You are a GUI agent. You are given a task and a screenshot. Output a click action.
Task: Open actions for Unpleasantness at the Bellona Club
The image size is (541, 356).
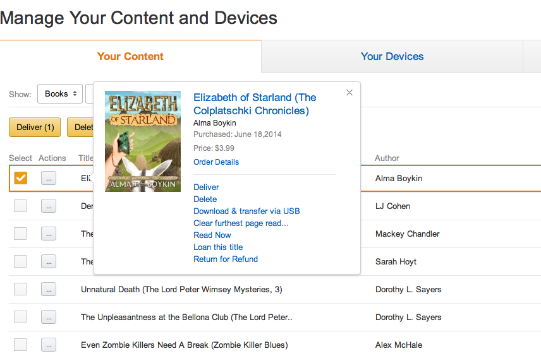[49, 317]
